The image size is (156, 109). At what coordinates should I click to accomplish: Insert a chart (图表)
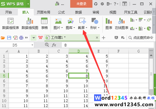[109, 24]
